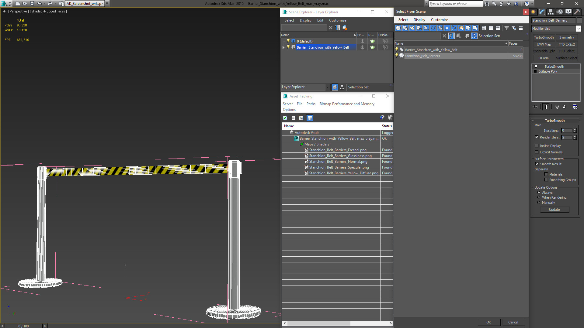Click the Select All list icon
The width and height of the screenshot is (584, 328).
coord(484,28)
